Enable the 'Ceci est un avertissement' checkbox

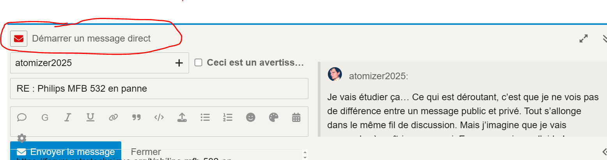[198, 63]
